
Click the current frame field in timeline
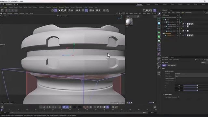click(77, 107)
